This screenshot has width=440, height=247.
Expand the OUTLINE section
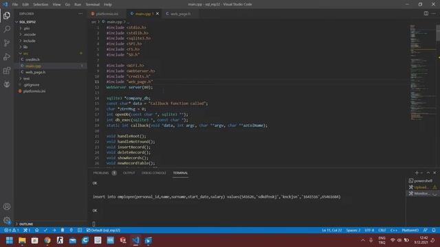tap(26, 224)
